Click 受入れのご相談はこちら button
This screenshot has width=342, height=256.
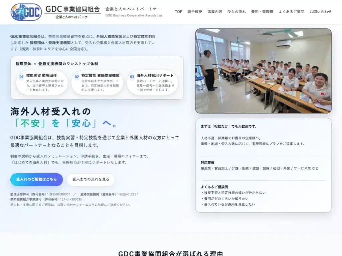[x=36, y=179]
